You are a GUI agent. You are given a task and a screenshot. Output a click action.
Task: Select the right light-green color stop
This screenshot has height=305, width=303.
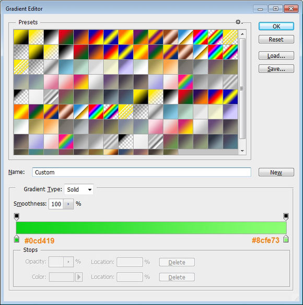(x=286, y=239)
